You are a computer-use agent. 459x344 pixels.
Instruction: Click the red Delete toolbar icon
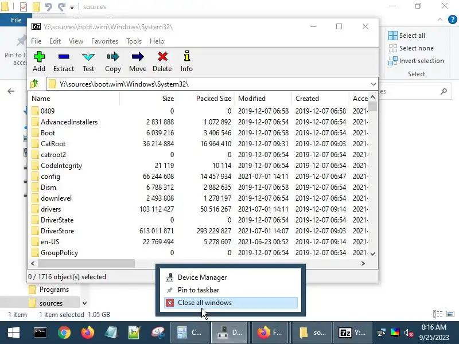click(x=162, y=57)
